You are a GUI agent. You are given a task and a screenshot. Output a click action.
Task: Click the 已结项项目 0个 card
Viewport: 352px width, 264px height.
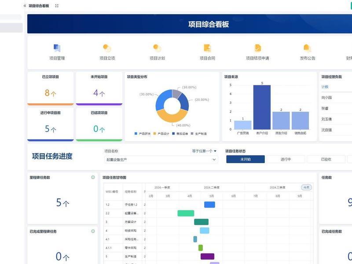click(x=99, y=125)
